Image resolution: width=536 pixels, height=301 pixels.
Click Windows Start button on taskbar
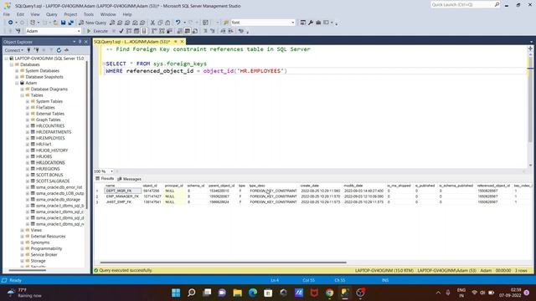(176, 293)
